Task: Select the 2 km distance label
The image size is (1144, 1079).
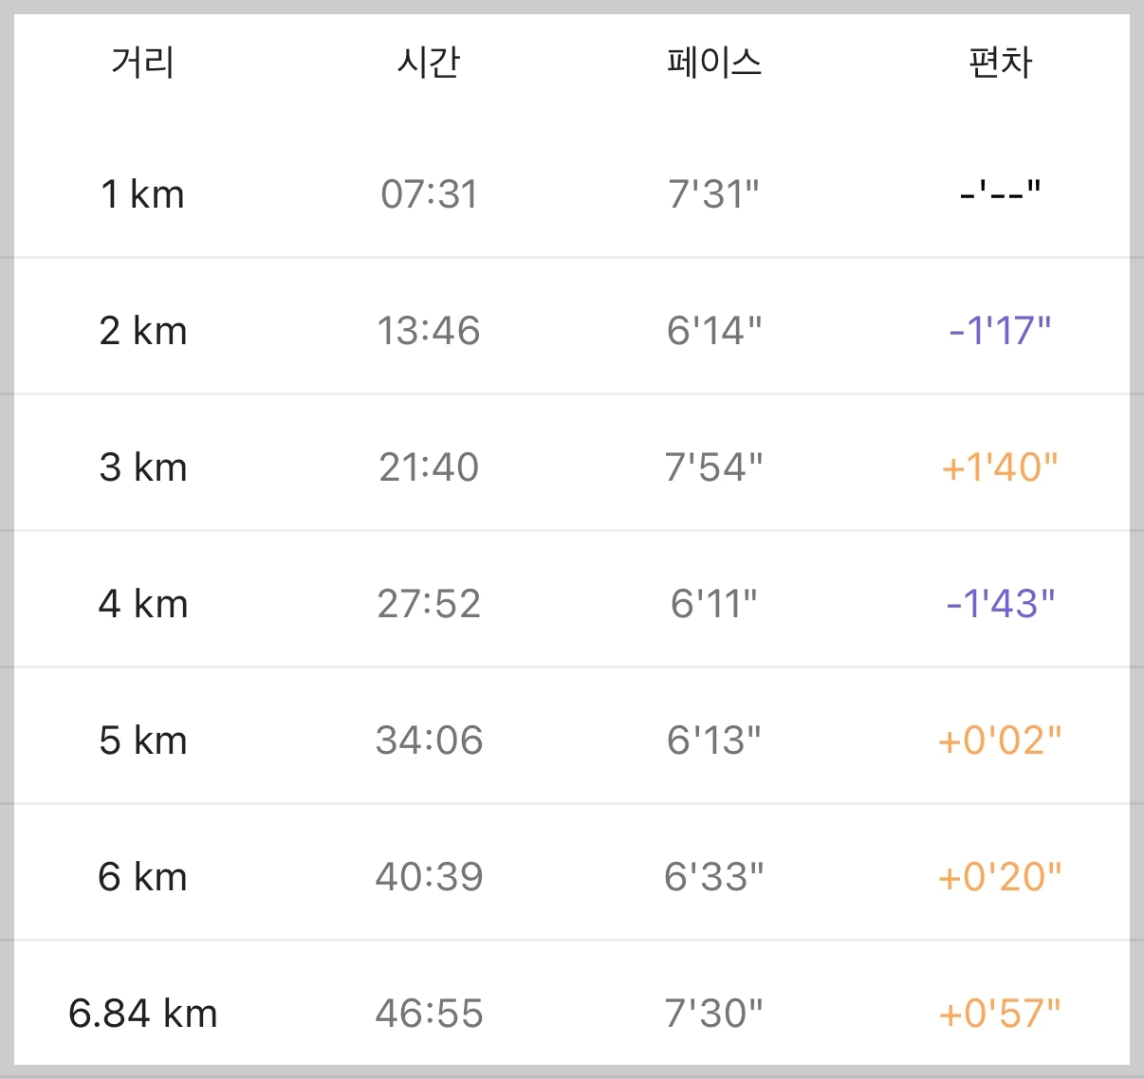Action: (143, 331)
